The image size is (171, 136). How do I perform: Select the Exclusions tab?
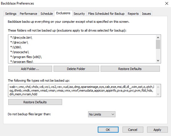pos(63,13)
